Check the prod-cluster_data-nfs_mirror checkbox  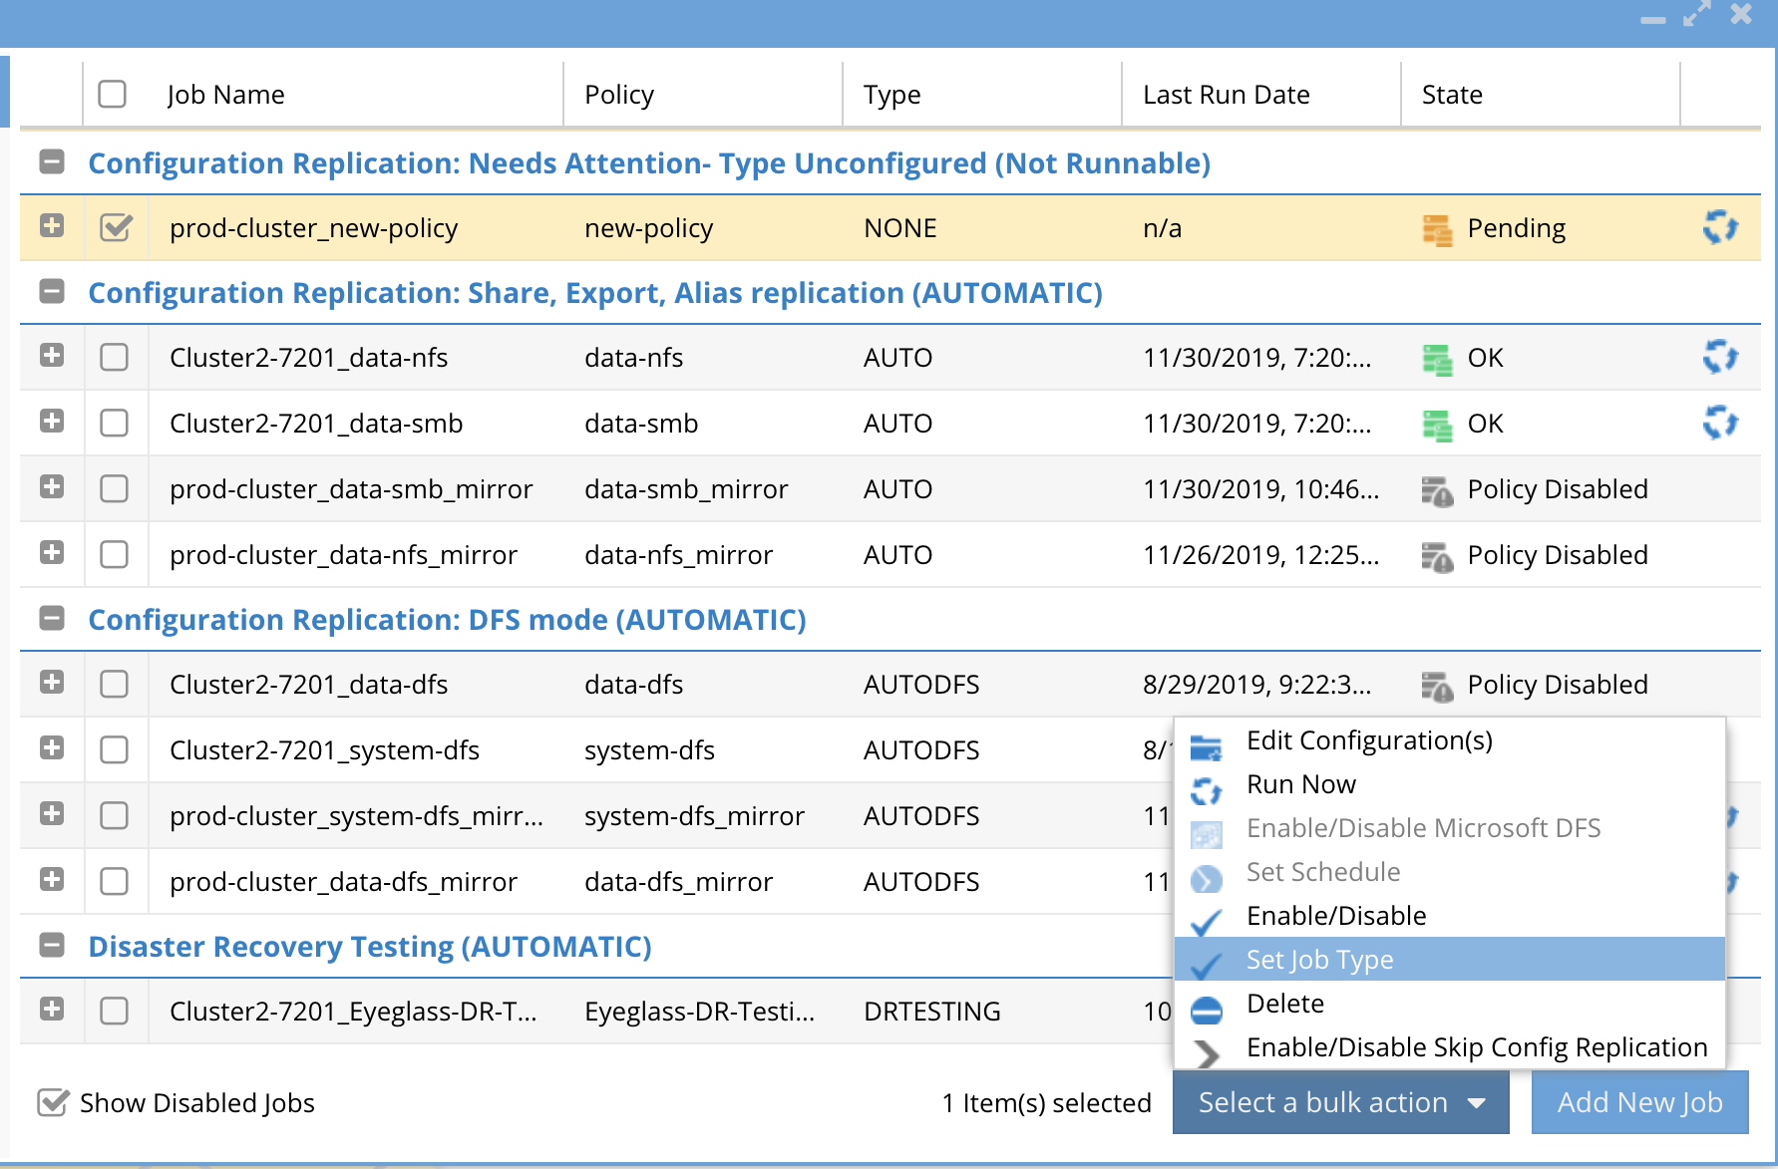(x=115, y=554)
